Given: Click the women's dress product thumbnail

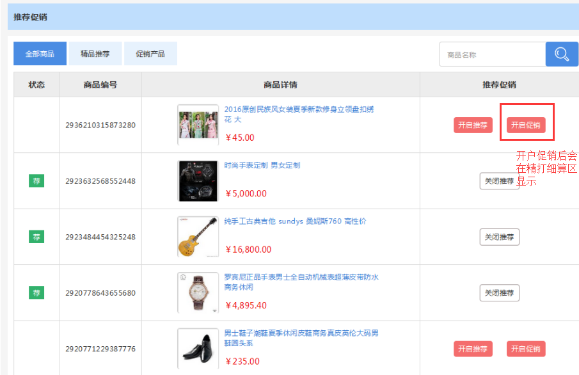Looking at the screenshot, I should point(198,125).
